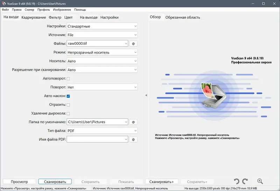
Task: Click the Сканировать button
Action: [x=55, y=182]
